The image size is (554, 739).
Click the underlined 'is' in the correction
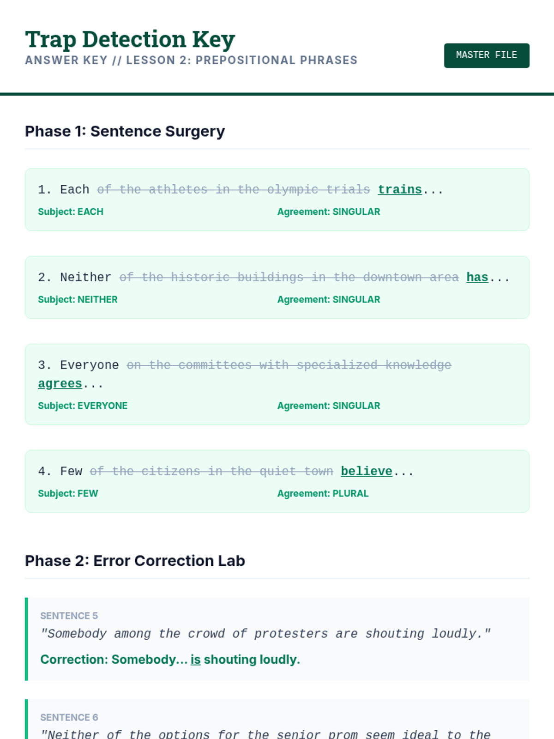click(x=195, y=660)
